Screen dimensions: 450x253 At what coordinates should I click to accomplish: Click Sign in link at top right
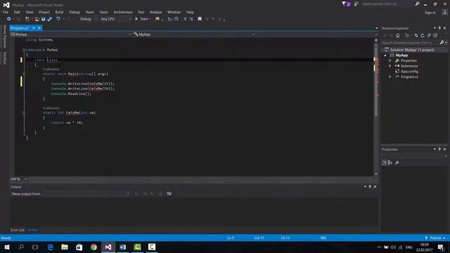coord(430,13)
